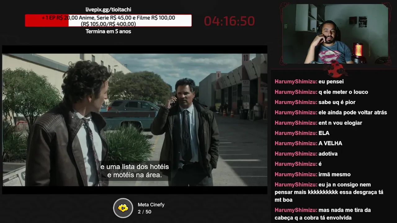
Task: Click chat message 'q ele meter o louco'
Action: pos(343,92)
